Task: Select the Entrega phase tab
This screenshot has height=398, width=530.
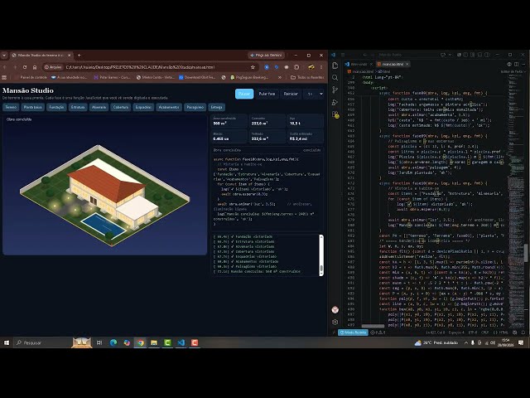Action: click(216, 107)
